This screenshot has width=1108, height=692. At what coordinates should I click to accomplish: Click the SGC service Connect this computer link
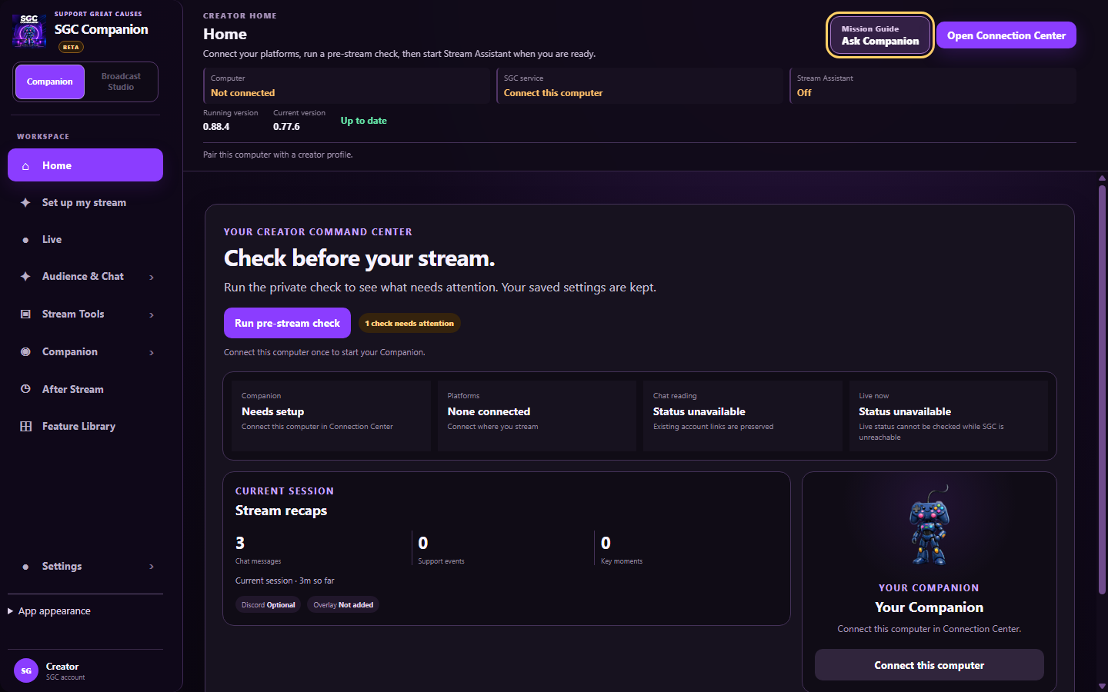point(553,93)
